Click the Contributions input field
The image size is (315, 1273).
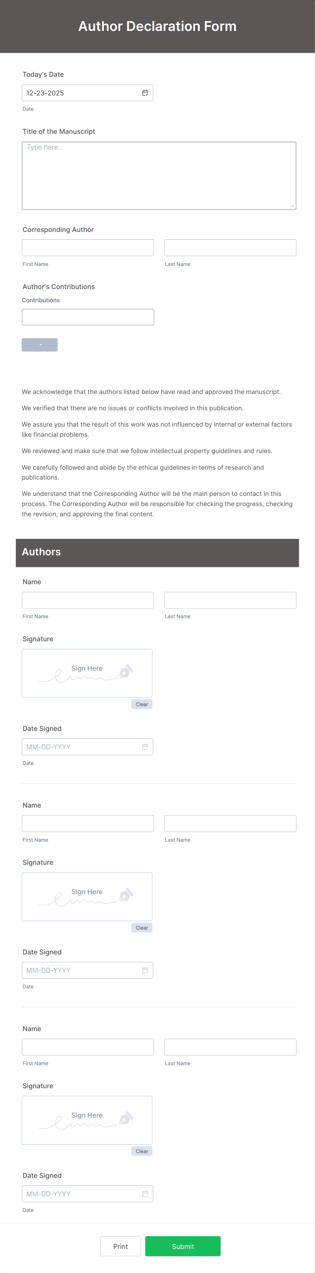(88, 317)
